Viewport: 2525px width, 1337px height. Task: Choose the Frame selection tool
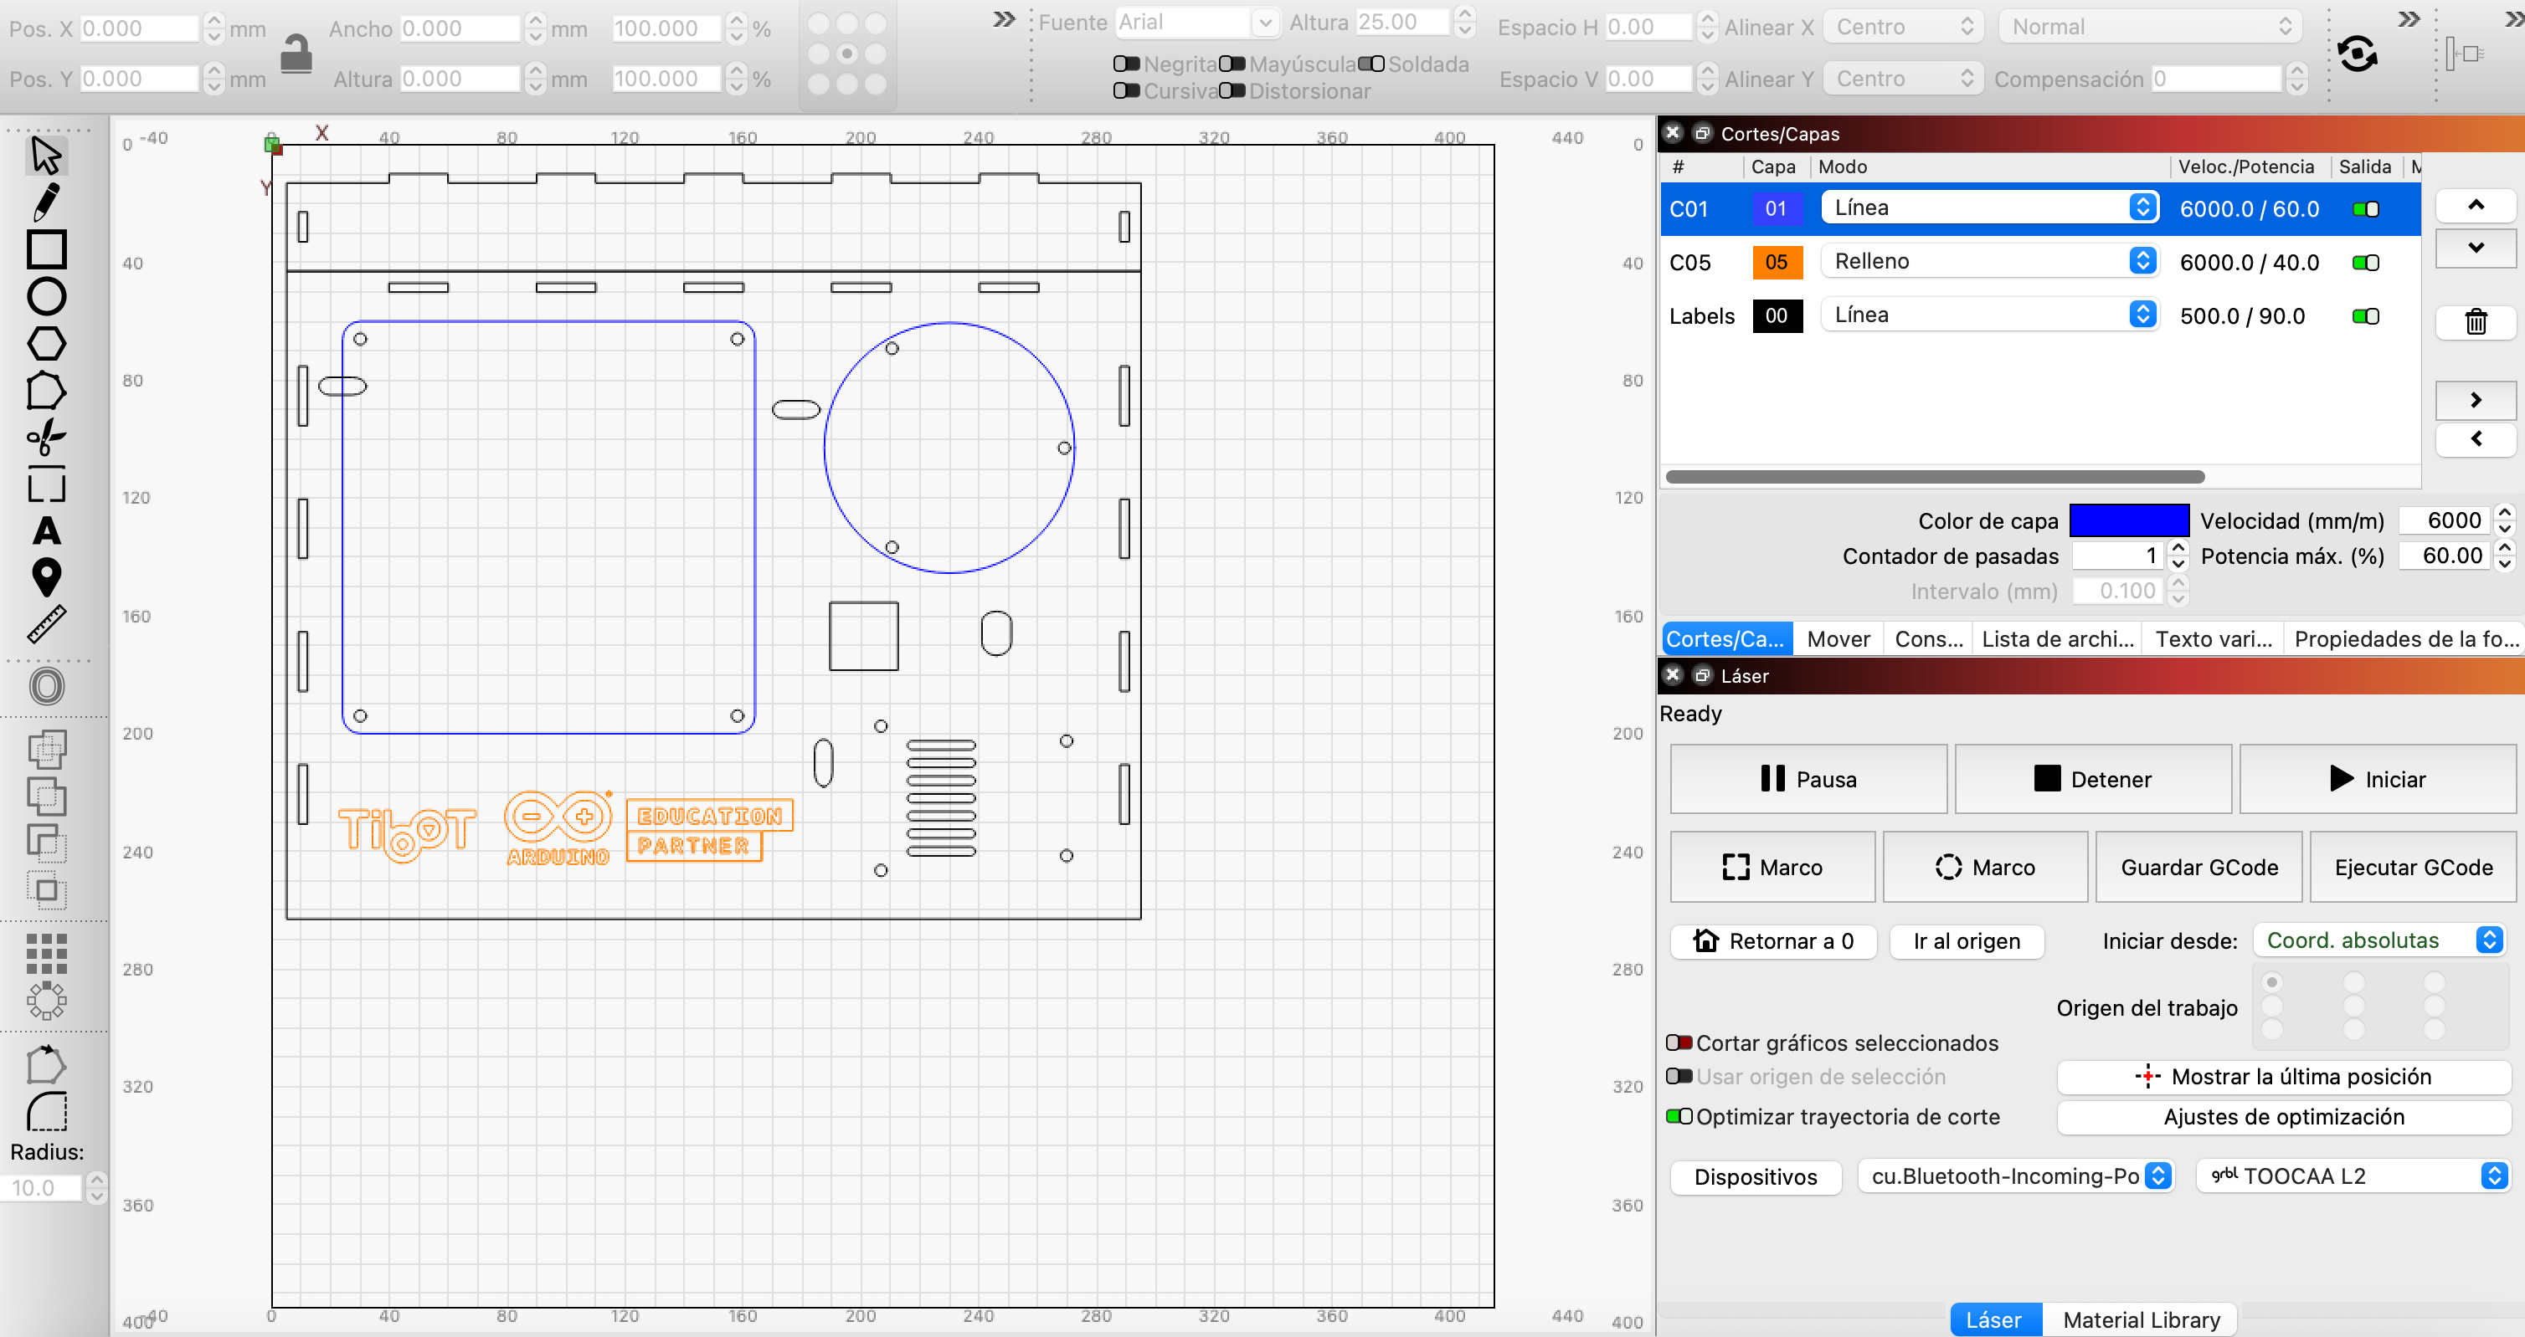(x=46, y=484)
